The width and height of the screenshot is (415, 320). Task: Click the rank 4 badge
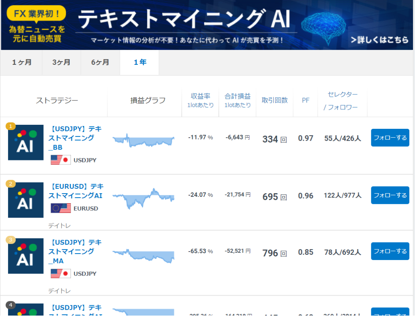pos(11,305)
